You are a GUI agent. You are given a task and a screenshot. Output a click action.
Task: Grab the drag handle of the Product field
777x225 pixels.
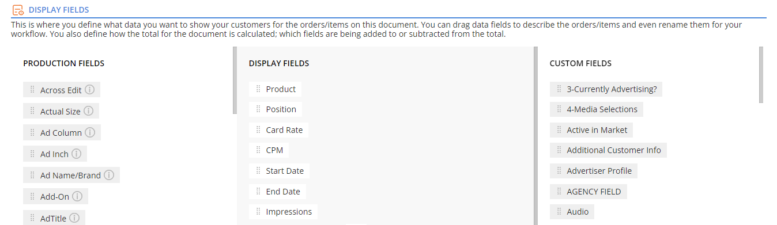258,89
